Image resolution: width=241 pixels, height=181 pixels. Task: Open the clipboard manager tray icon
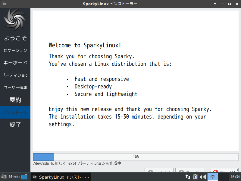(x=195, y=177)
